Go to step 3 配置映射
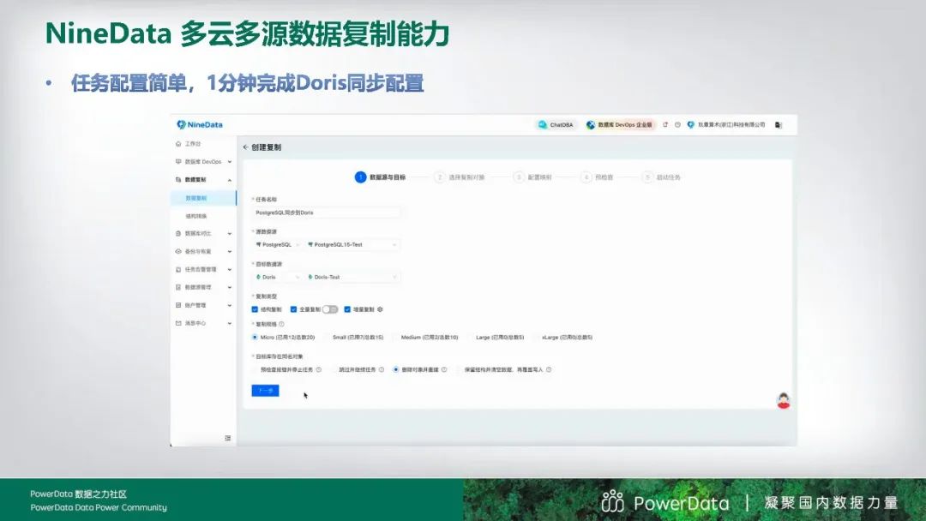The height and width of the screenshot is (521, 926). tap(532, 177)
